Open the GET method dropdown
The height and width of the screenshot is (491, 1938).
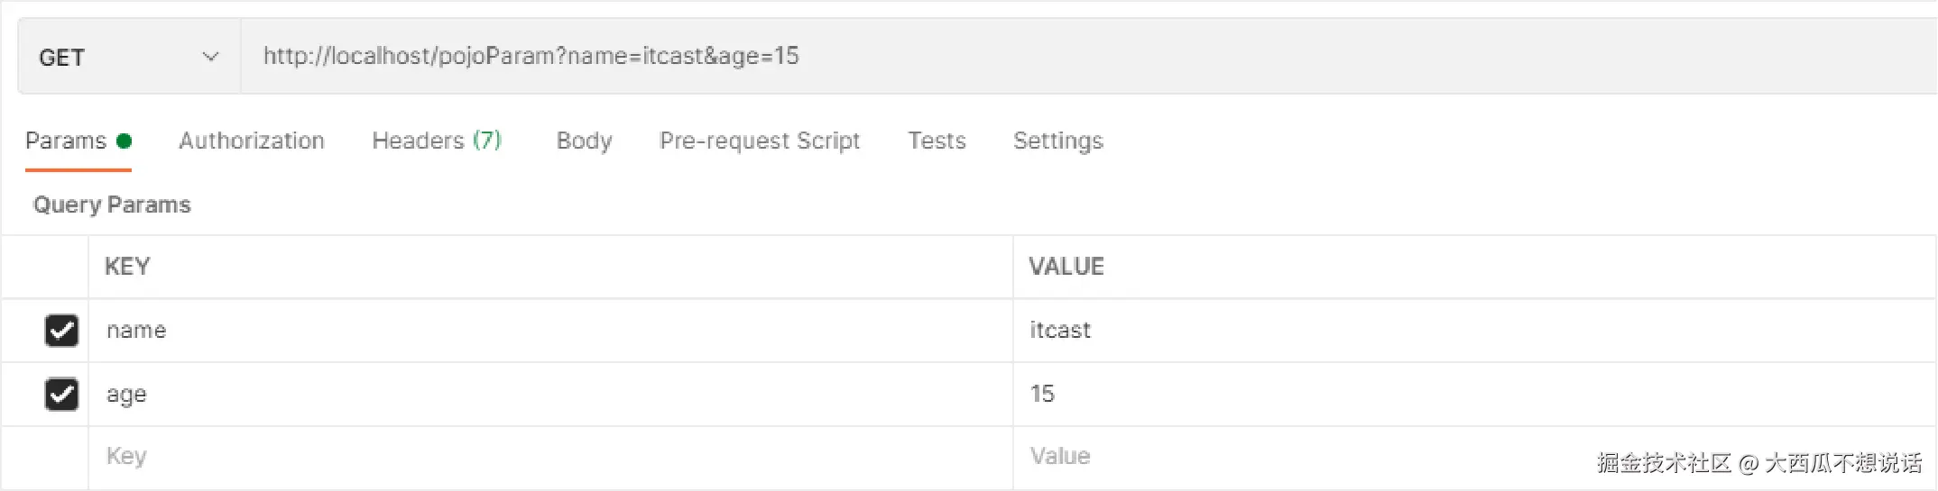point(128,57)
